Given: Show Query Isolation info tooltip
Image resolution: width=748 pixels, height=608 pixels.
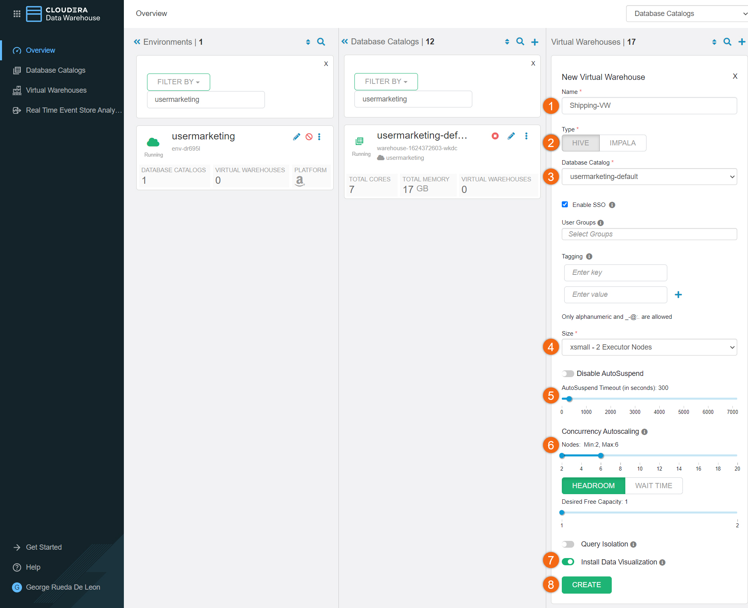Looking at the screenshot, I should pos(633,544).
